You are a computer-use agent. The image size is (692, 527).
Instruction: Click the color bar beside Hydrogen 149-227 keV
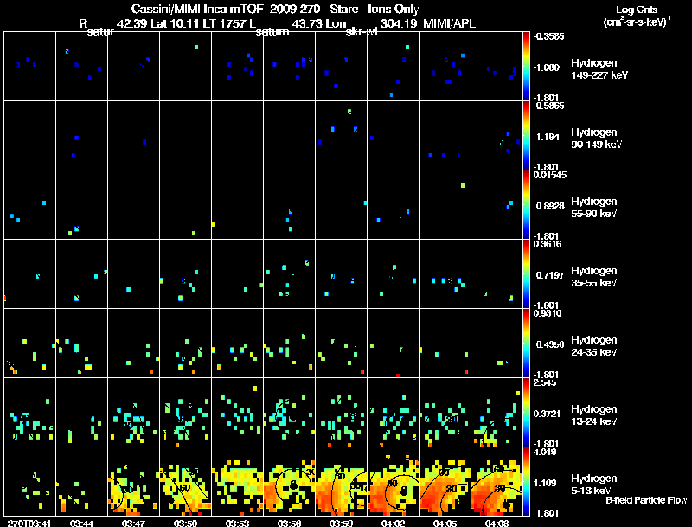(x=526, y=67)
